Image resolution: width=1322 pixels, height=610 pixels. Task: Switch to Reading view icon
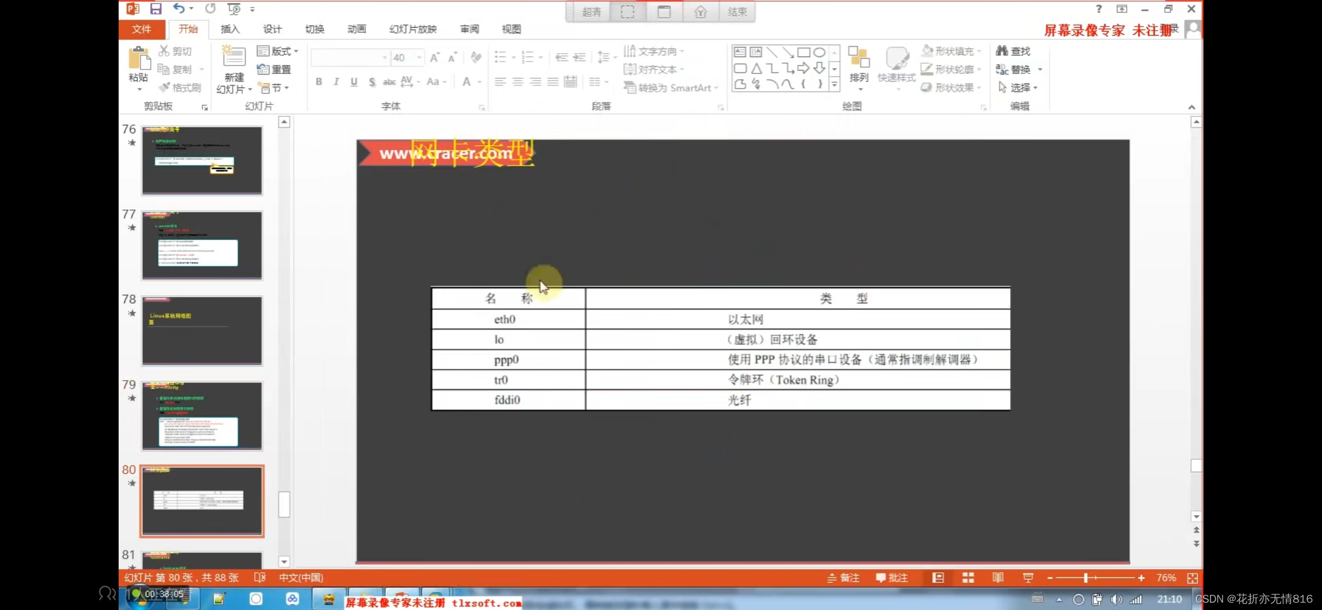pos(998,578)
